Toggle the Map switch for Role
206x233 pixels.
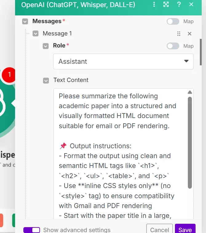173,46
